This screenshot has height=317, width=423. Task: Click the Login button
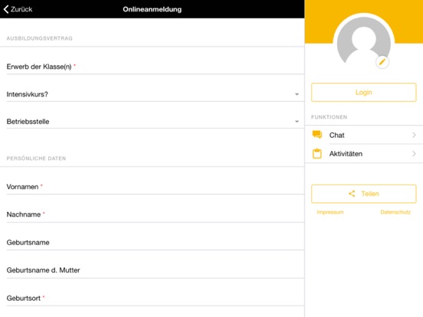(364, 93)
